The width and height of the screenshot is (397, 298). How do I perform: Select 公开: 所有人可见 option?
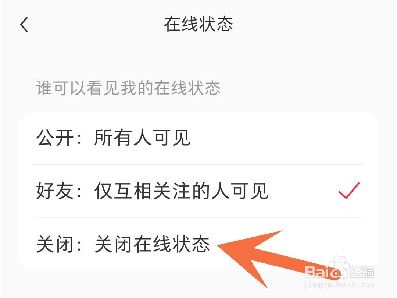(198, 138)
